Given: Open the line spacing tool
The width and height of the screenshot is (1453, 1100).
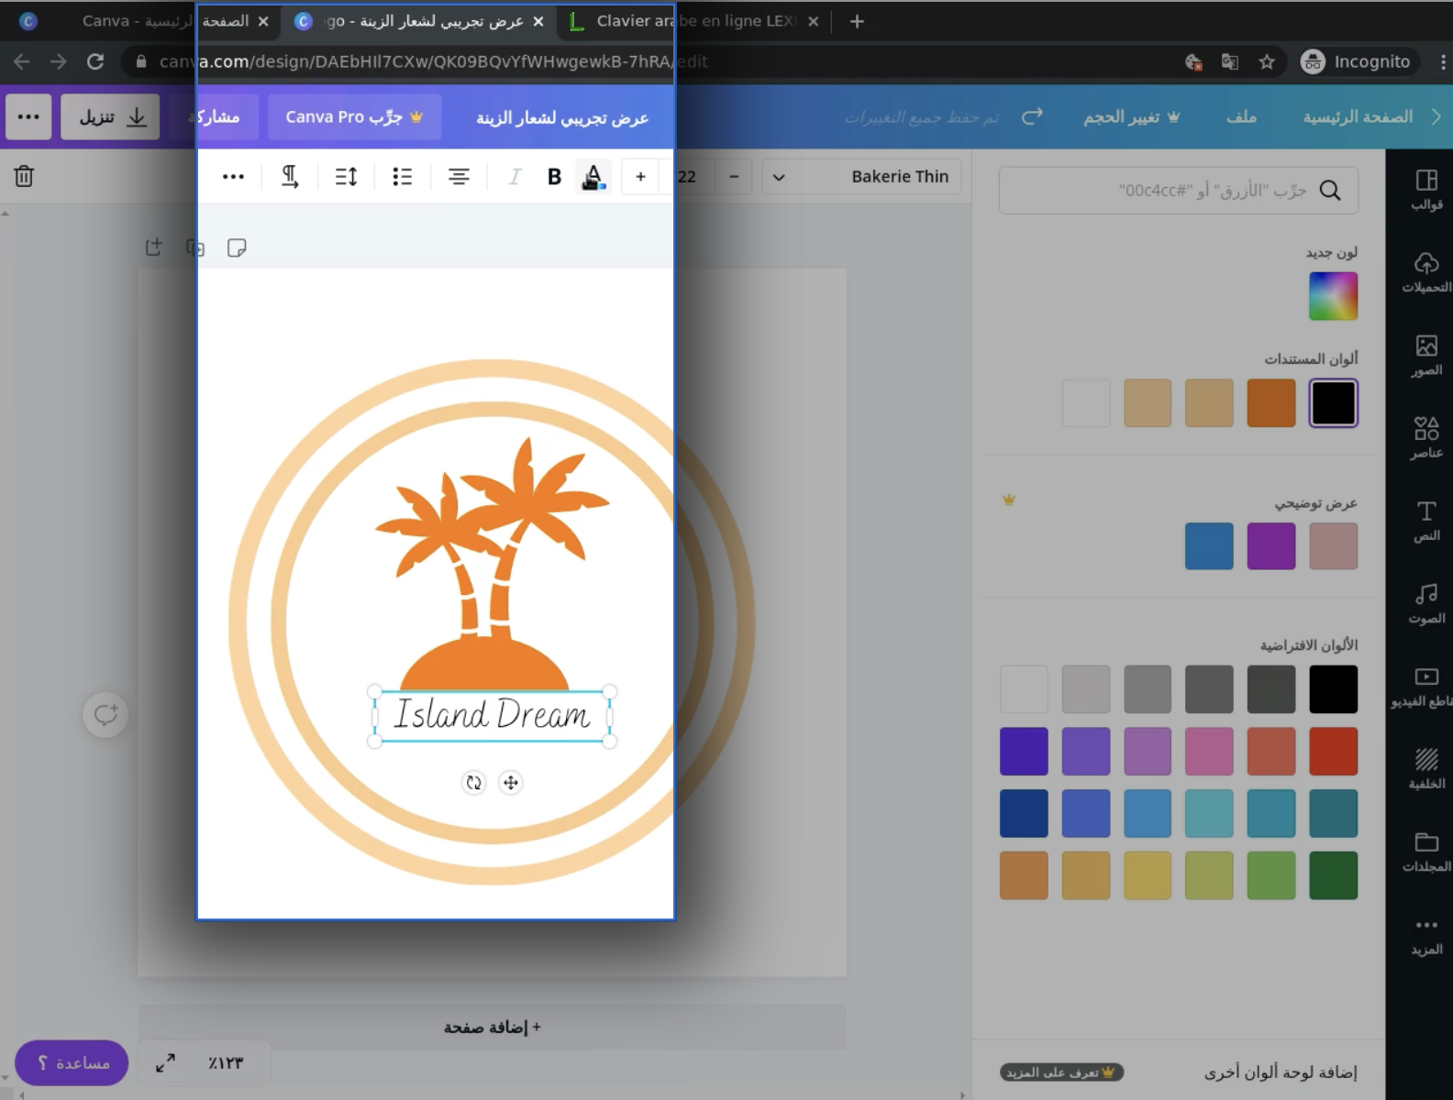Looking at the screenshot, I should pyautogui.click(x=346, y=177).
